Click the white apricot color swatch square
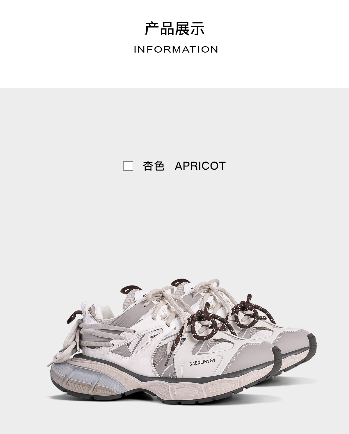 (128, 166)
